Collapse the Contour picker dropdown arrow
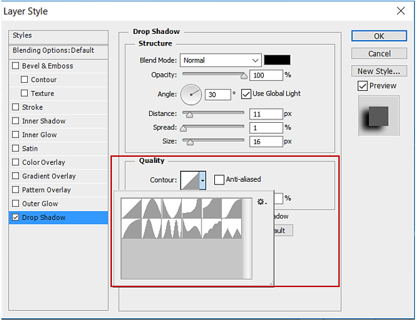Image resolution: width=417 pixels, height=321 pixels. 202,180
